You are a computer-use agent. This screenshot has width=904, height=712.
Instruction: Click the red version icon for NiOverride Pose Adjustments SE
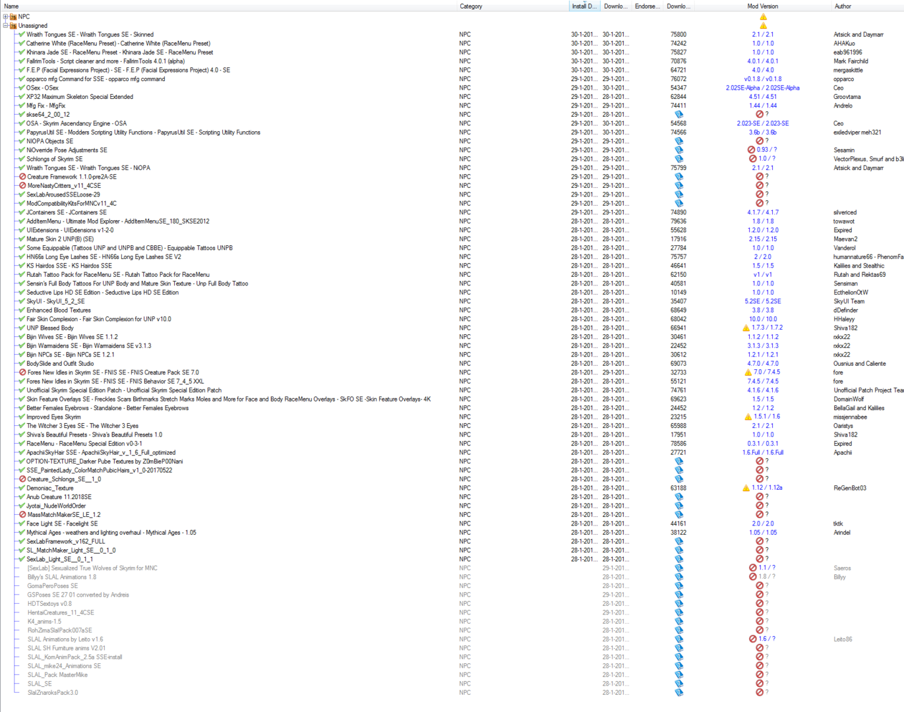point(752,150)
